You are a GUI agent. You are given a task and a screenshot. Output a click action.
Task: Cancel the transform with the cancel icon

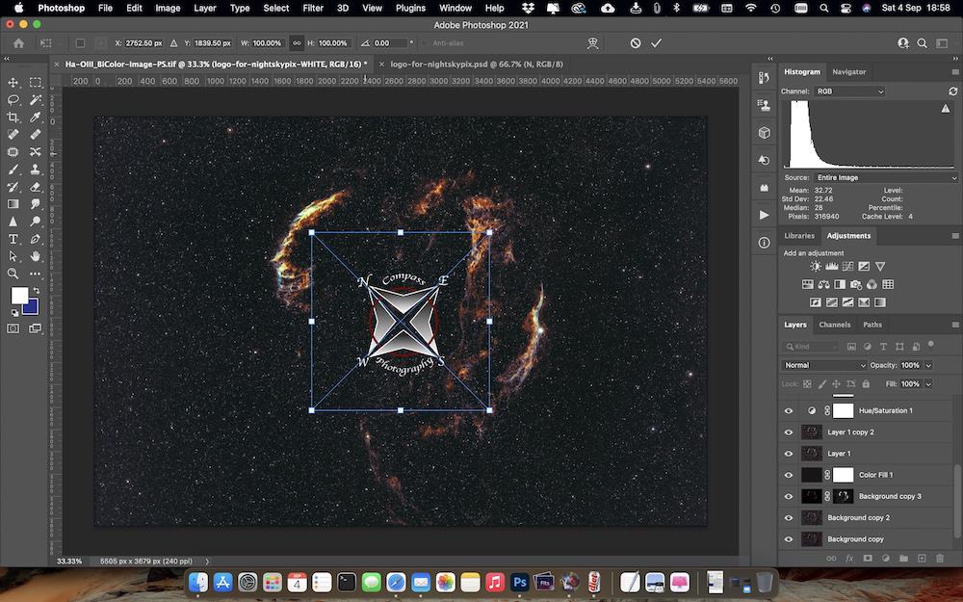tap(636, 43)
